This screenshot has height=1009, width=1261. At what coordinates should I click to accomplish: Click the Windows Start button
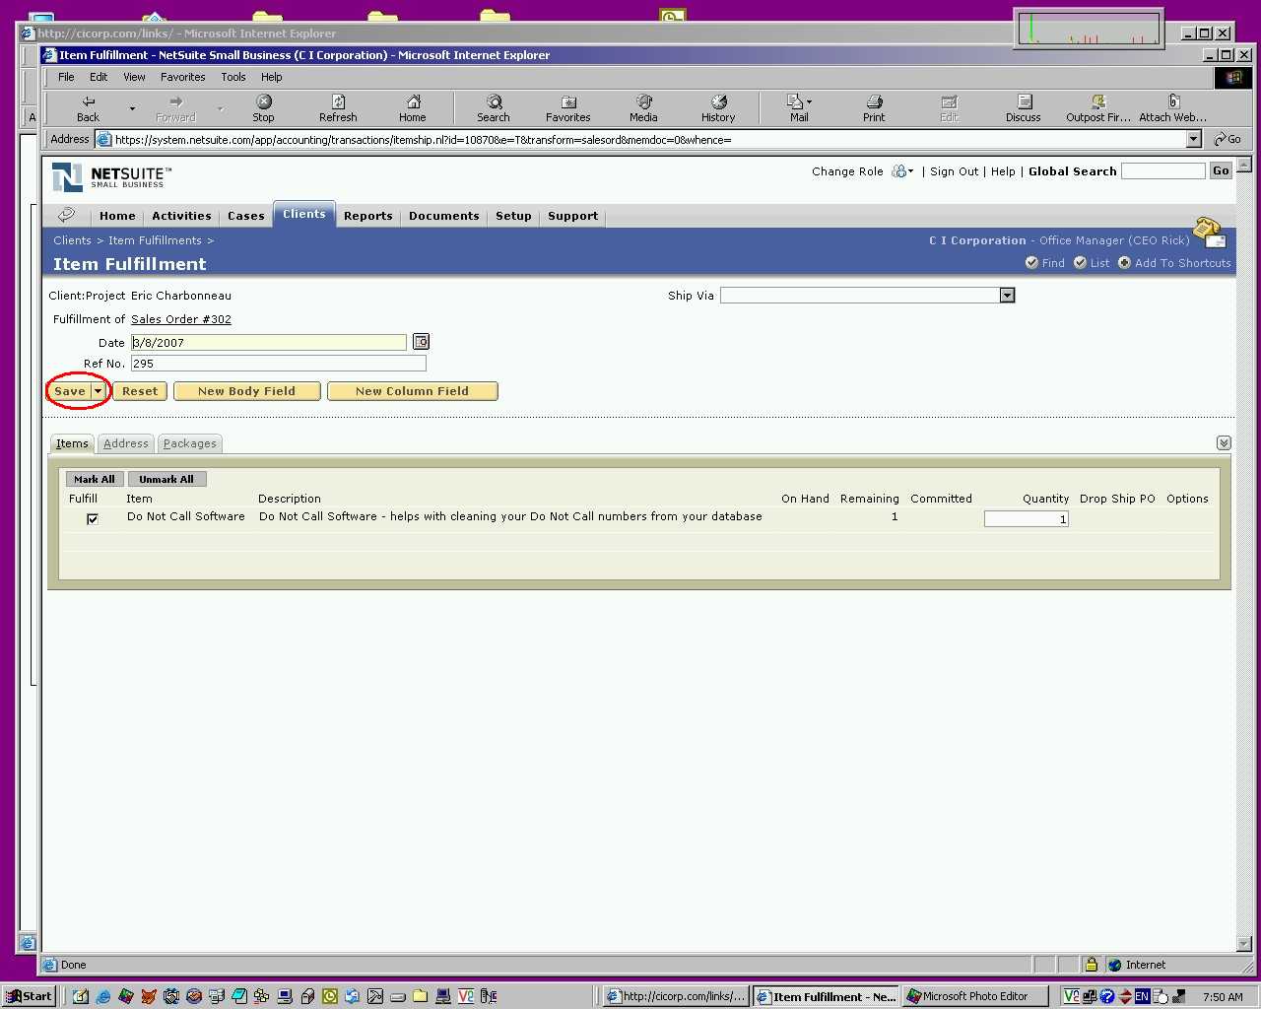(x=30, y=996)
